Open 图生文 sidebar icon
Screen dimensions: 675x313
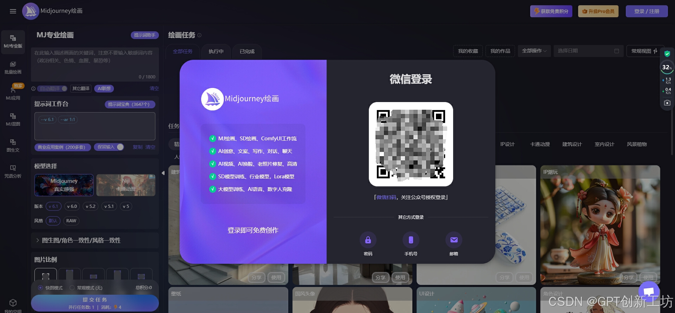coord(13,146)
